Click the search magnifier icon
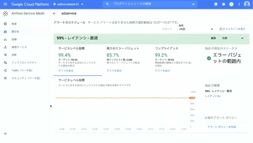This screenshot has width=253, height=143. [107, 4]
